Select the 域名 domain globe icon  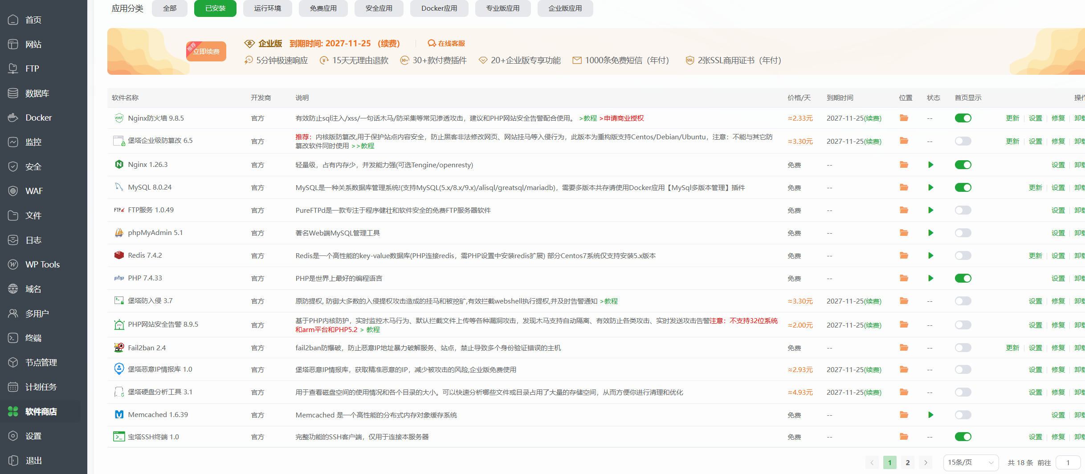tap(13, 289)
